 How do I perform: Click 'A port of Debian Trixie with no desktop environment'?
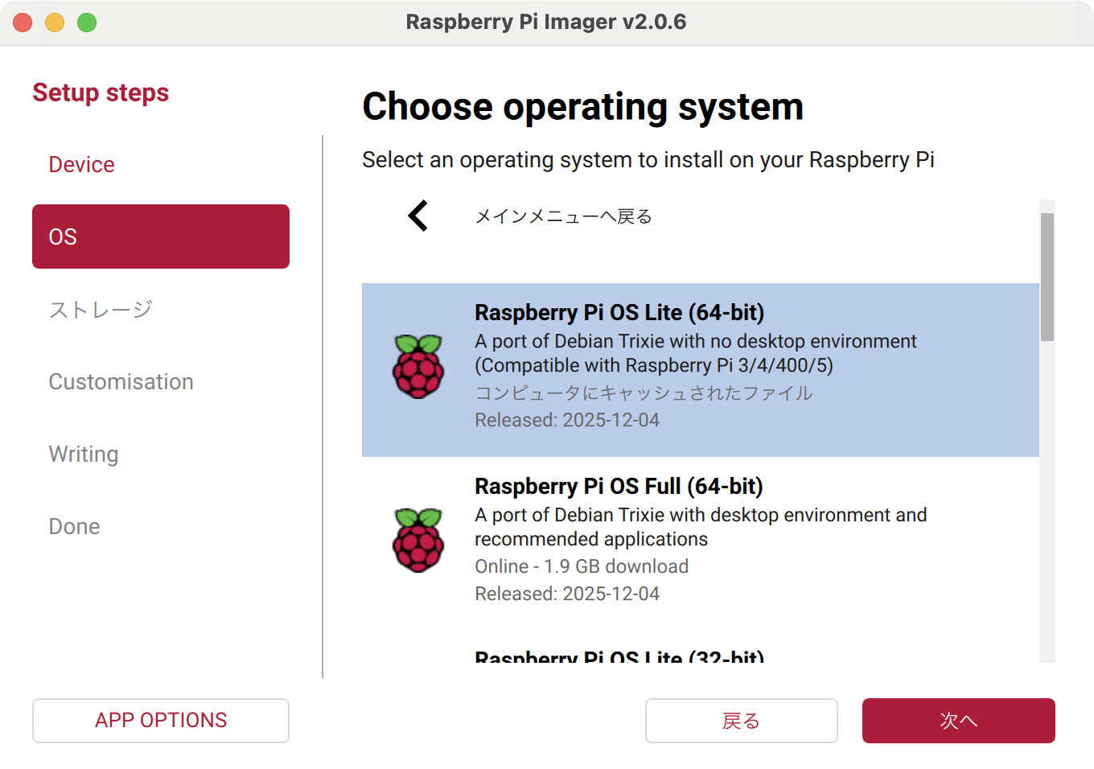pos(696,341)
